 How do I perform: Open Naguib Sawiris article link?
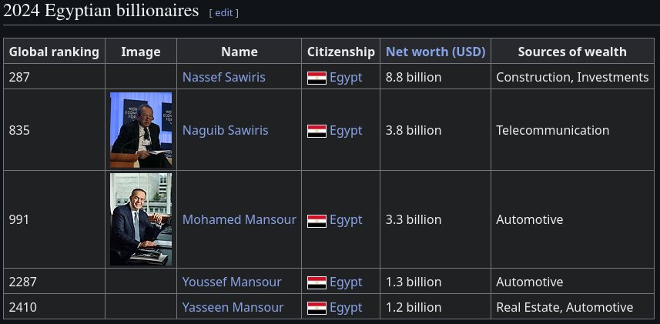point(225,130)
